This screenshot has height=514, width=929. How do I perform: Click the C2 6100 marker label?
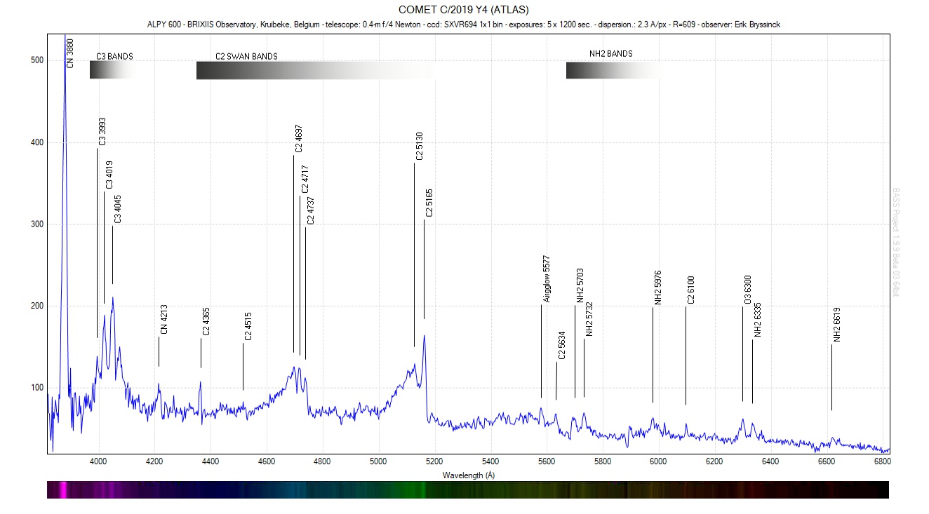point(691,290)
